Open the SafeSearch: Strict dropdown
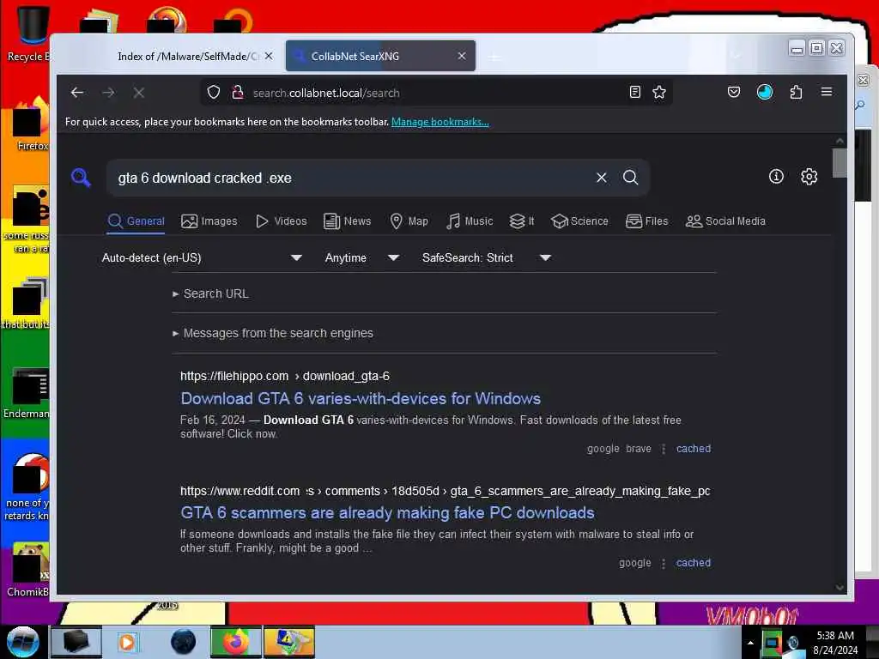Viewport: 879px width, 659px height. click(487, 257)
